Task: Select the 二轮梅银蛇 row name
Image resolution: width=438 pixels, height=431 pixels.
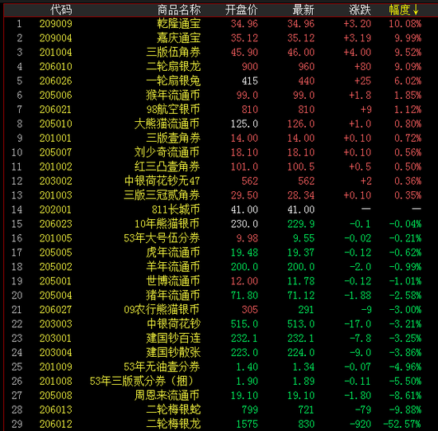Action: [x=173, y=410]
